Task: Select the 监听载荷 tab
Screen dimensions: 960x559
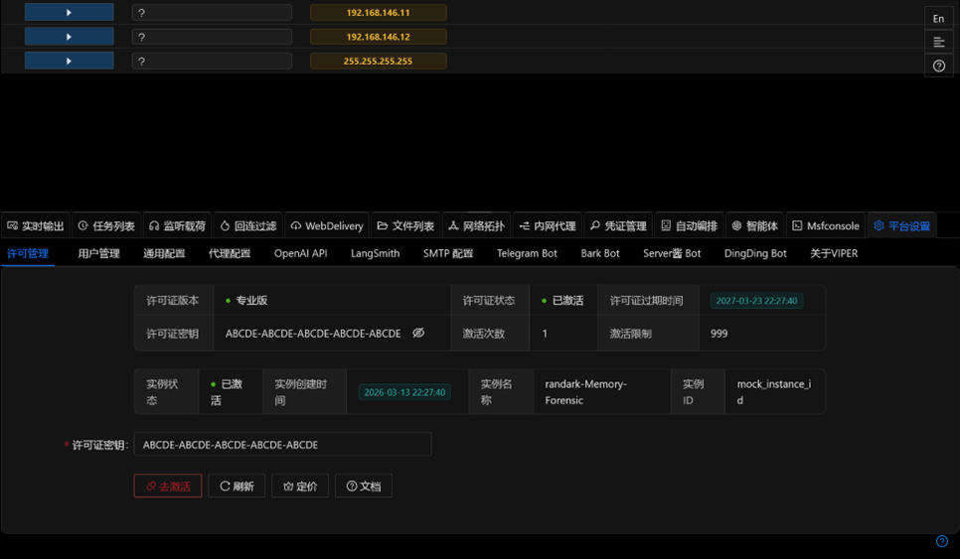Action: click(177, 226)
